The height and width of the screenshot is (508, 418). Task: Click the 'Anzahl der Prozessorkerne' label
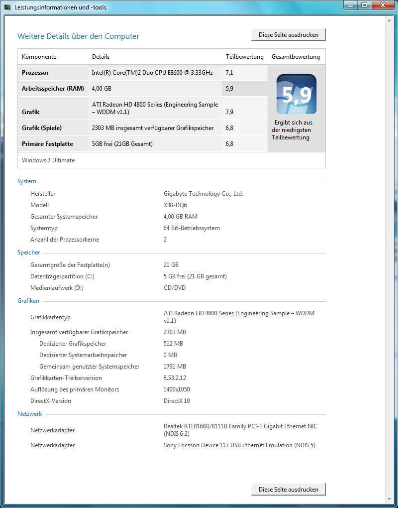click(x=65, y=240)
